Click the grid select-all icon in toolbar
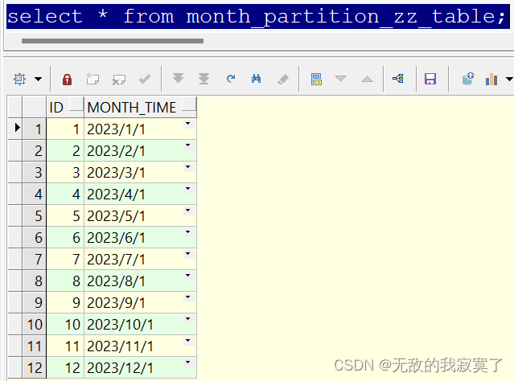The image size is (514, 381). point(19,79)
